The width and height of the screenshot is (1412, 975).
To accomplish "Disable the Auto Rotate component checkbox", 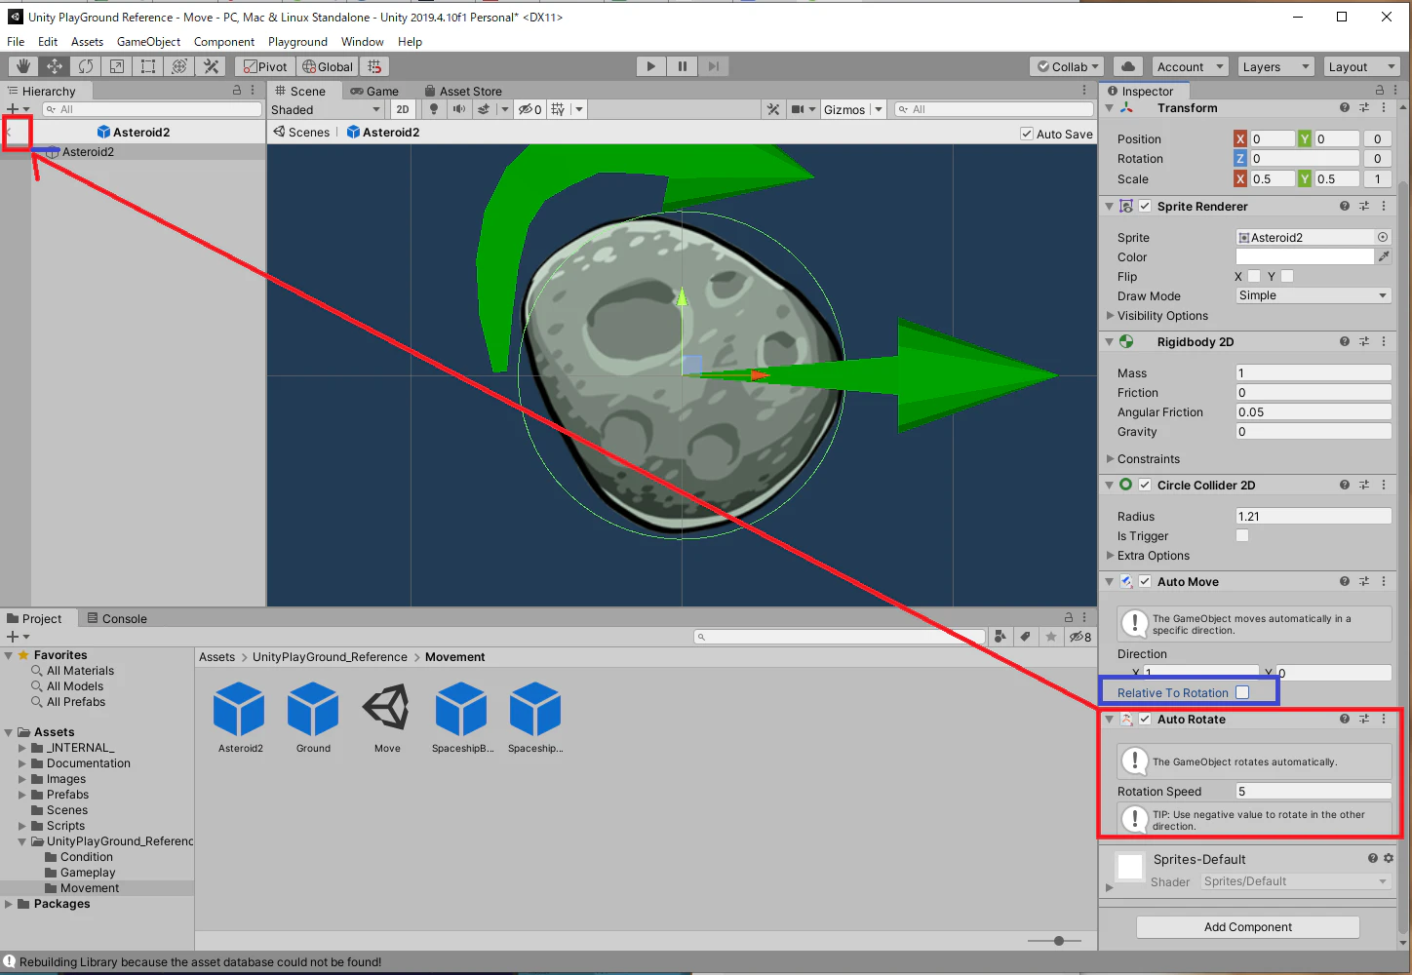I will [1145, 719].
